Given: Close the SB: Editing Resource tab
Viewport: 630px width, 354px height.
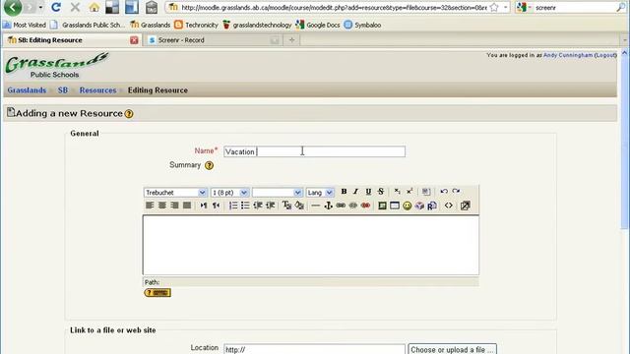Looking at the screenshot, I should (x=134, y=40).
